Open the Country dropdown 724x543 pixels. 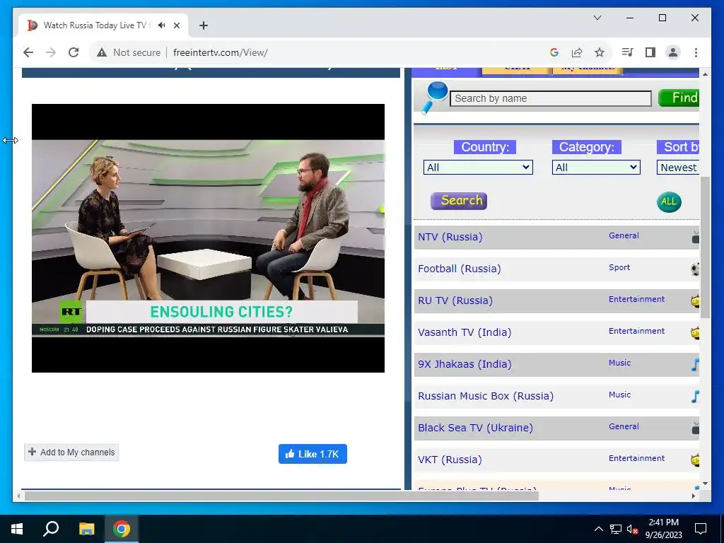coord(478,167)
